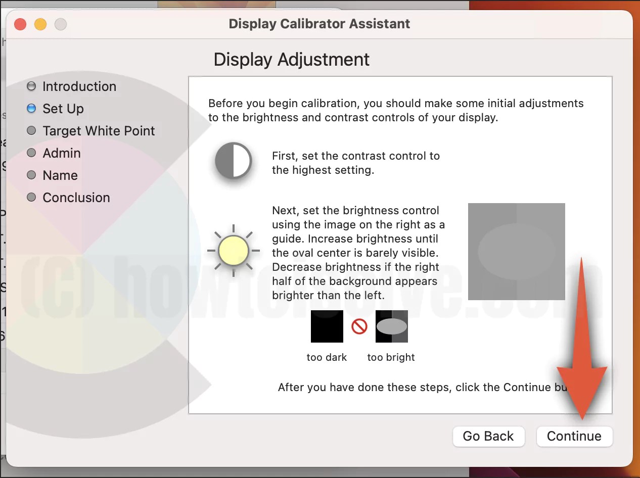This screenshot has width=640, height=478.
Task: Click the Conclusion step indicator bullet
Action: point(31,198)
